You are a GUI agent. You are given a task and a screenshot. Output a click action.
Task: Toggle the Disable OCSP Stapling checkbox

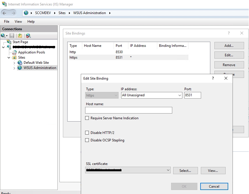pyautogui.click(x=87, y=140)
